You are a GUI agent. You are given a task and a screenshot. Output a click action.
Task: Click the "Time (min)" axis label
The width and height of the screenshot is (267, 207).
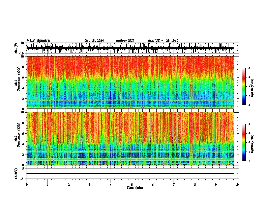point(135,188)
